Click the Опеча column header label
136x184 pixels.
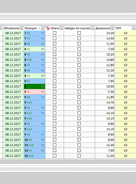[55, 28]
